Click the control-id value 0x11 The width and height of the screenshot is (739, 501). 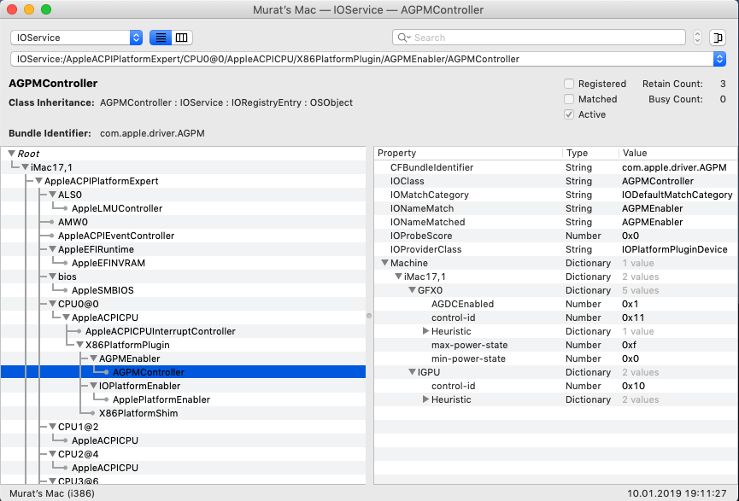[633, 317]
